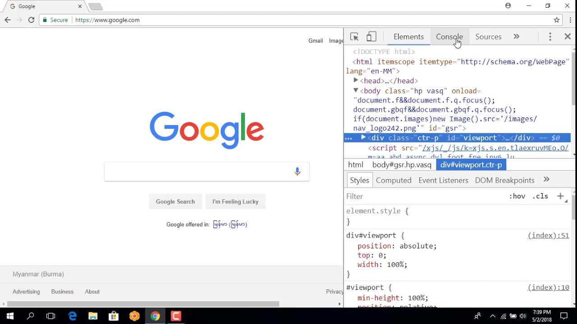The width and height of the screenshot is (577, 324).
Task: Reload the page with the refresh icon
Action: 31,20
